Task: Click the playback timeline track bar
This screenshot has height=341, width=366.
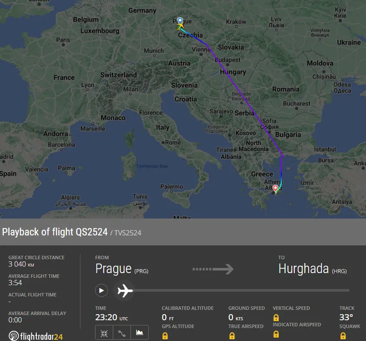Action: 241,290
